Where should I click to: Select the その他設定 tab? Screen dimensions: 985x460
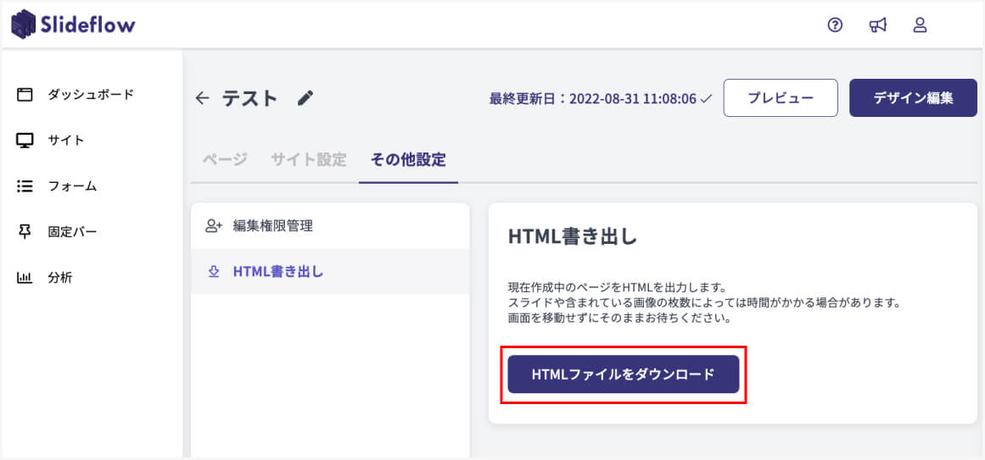(408, 159)
